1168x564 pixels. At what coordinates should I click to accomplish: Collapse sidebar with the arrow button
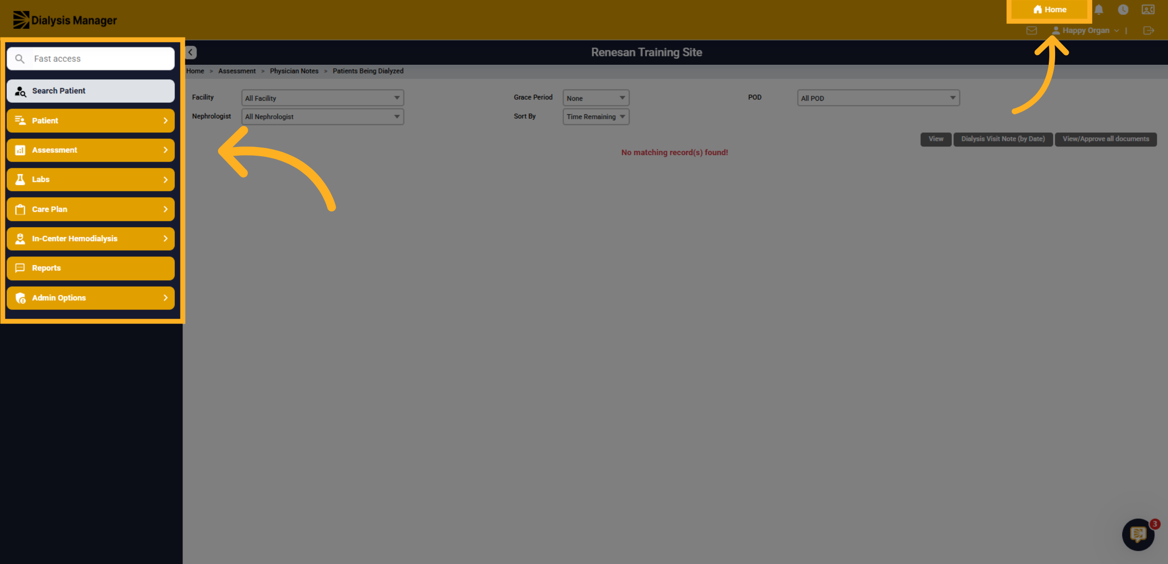[191, 52]
